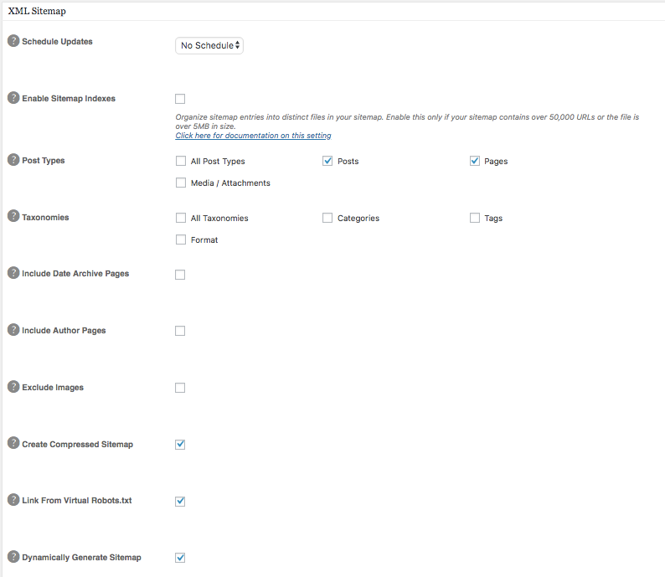
Task: Show help icon for Create Compressed Sitemap
Action: 13,444
